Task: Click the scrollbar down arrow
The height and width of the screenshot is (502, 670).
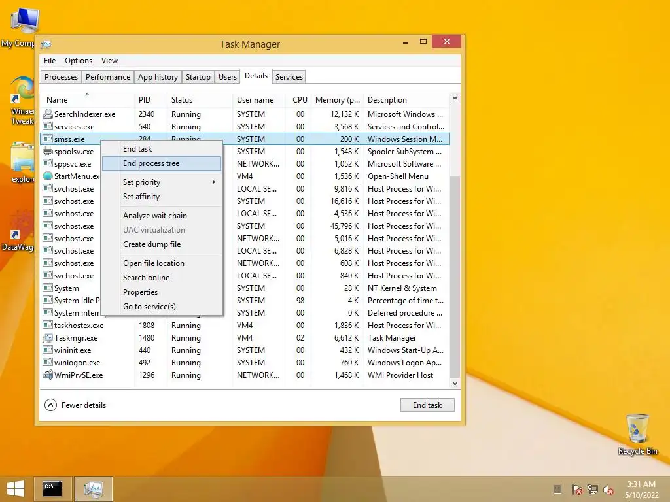Action: (x=455, y=383)
